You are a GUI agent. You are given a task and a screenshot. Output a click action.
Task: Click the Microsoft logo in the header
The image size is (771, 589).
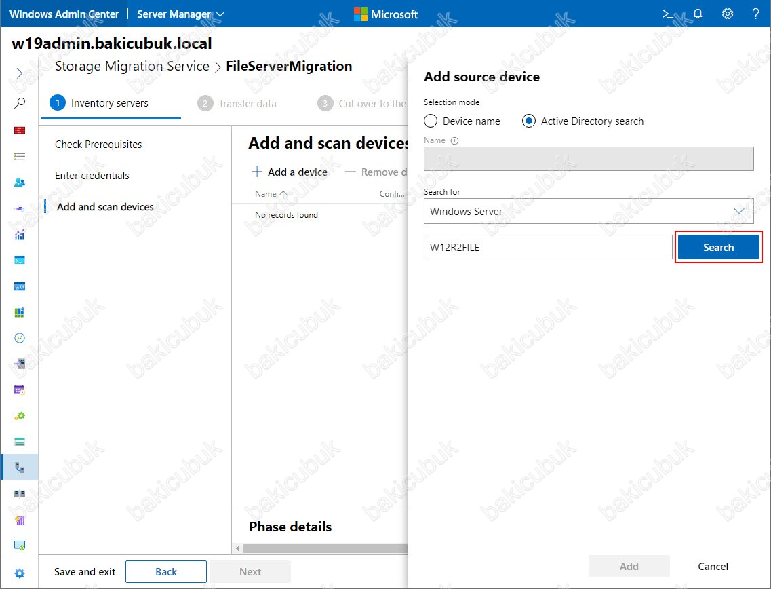click(x=386, y=14)
